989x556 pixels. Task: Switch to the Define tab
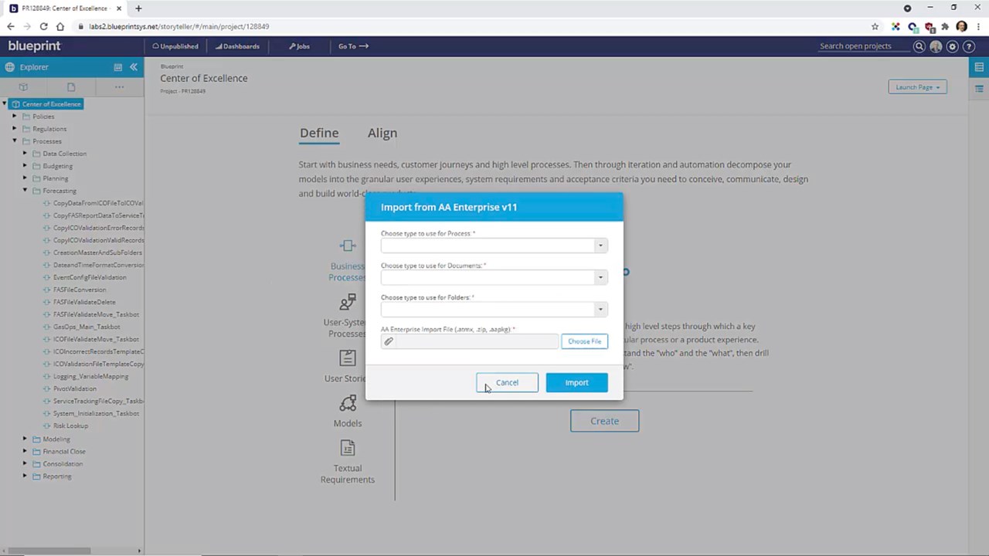coord(319,133)
